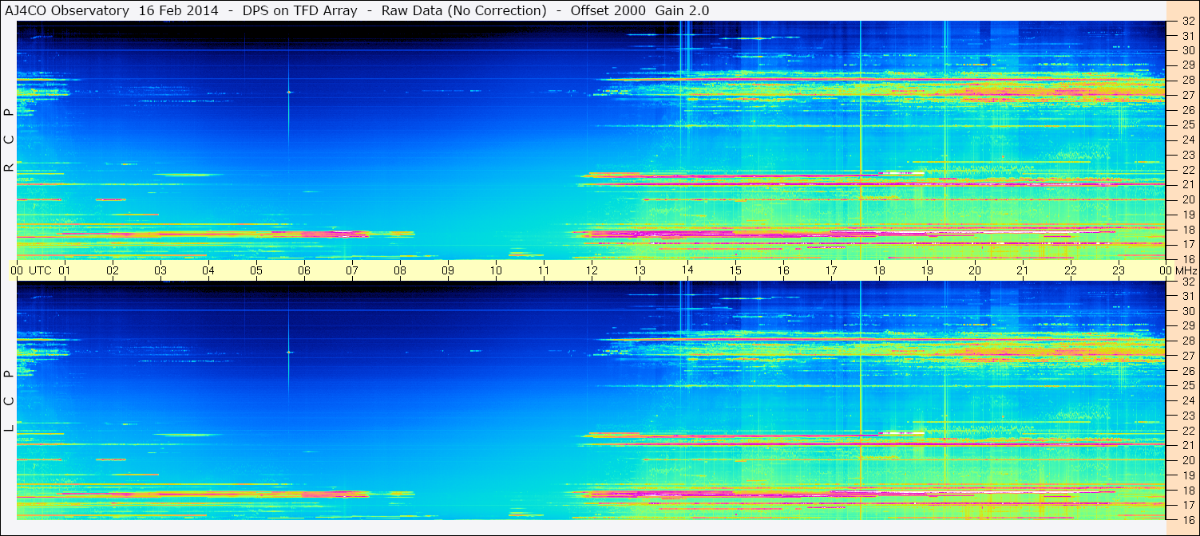Click the 18 hour label on UTC axis
The width and height of the screenshot is (1200, 536).
[x=879, y=270]
